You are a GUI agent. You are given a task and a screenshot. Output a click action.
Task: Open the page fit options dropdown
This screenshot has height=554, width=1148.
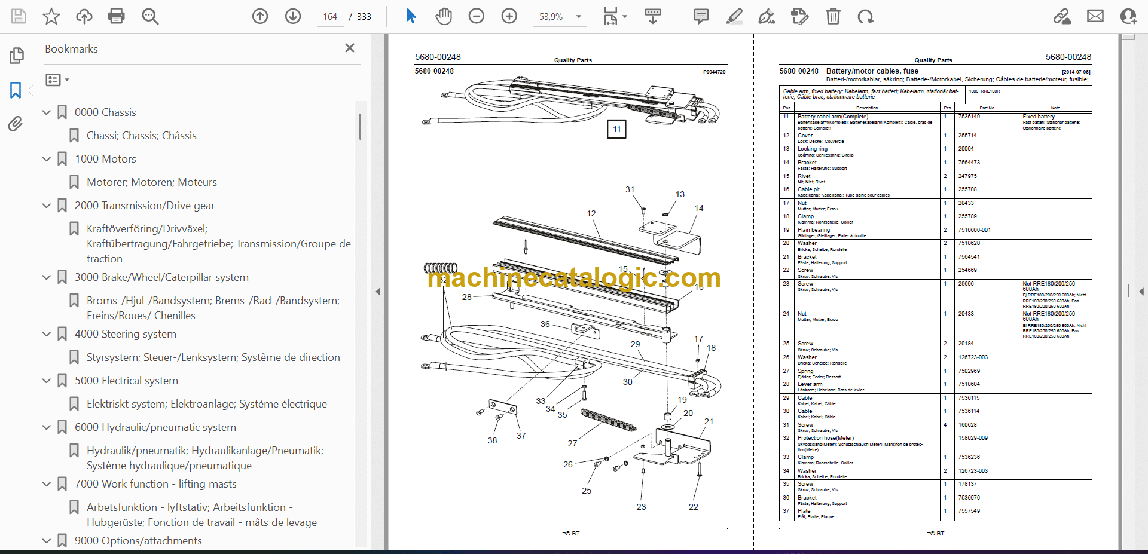coord(615,16)
